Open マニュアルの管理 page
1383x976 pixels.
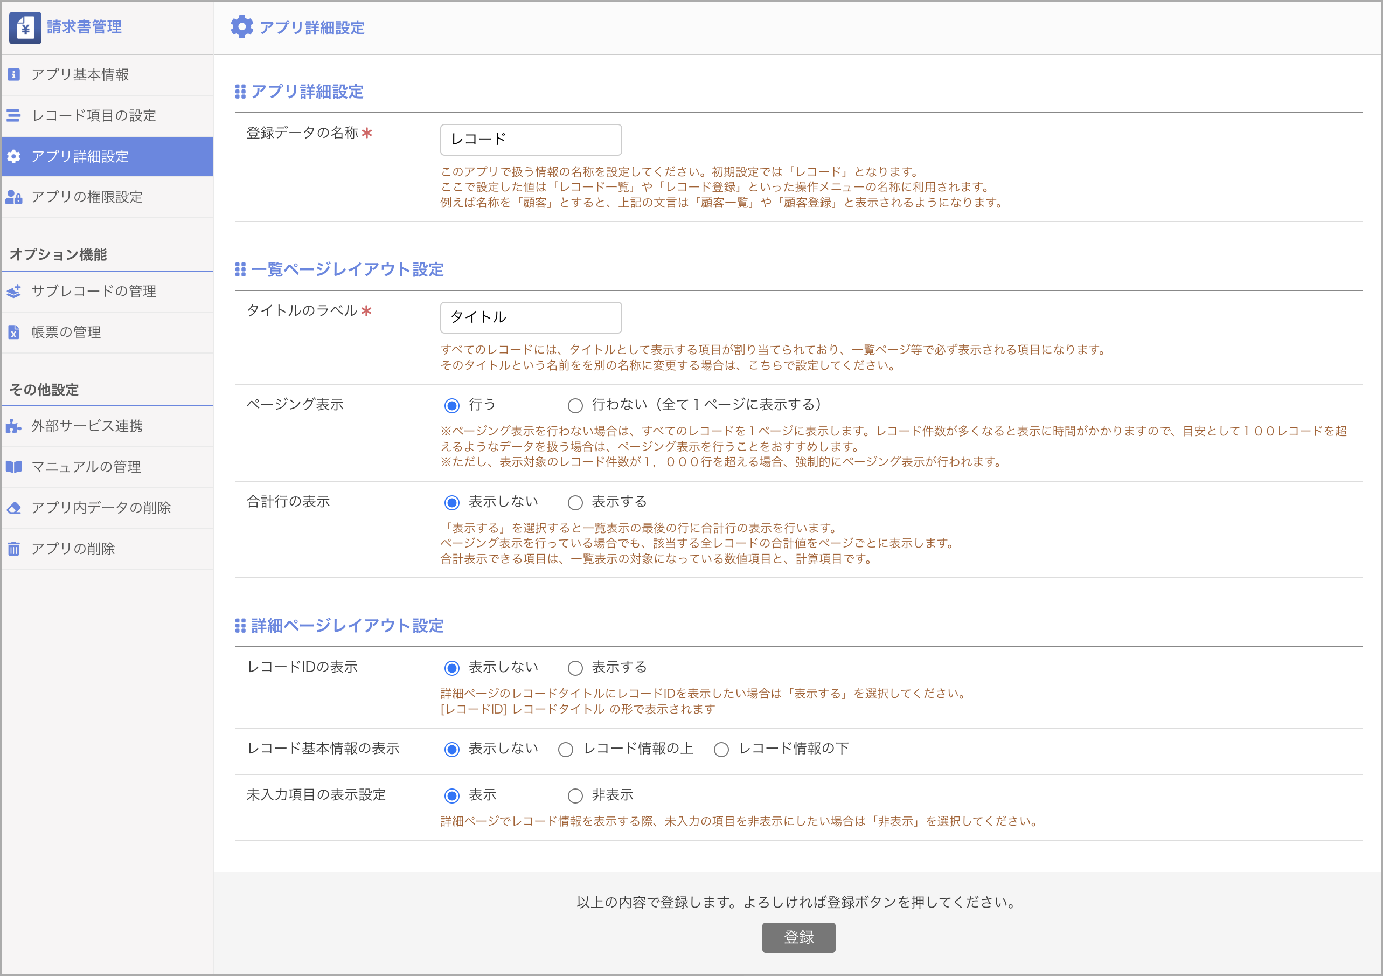(x=107, y=467)
